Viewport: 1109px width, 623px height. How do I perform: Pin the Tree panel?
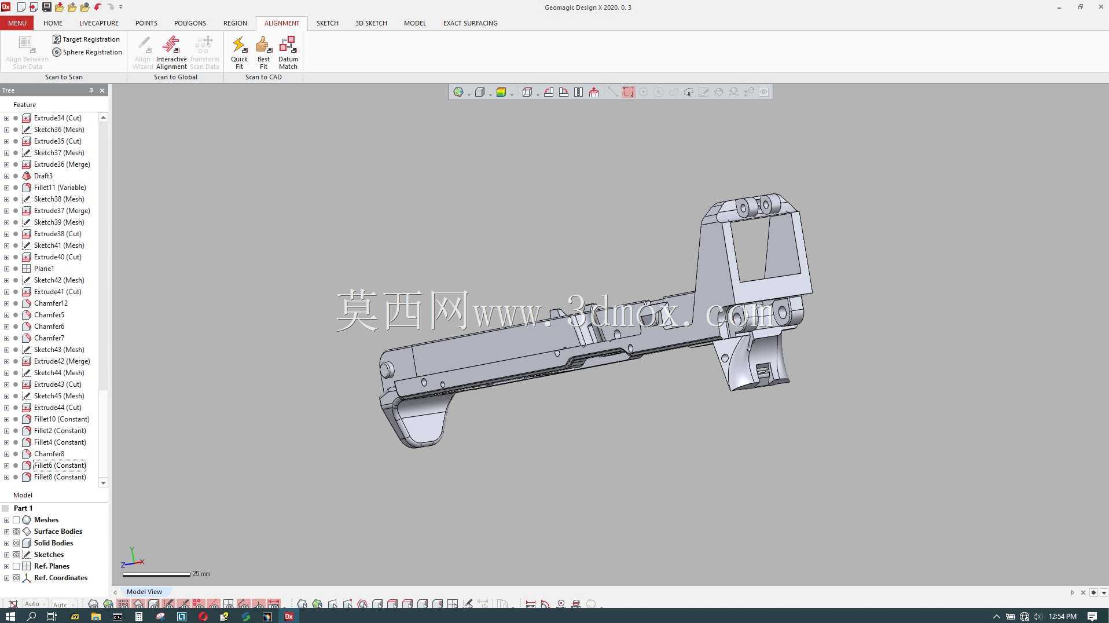[x=91, y=90]
